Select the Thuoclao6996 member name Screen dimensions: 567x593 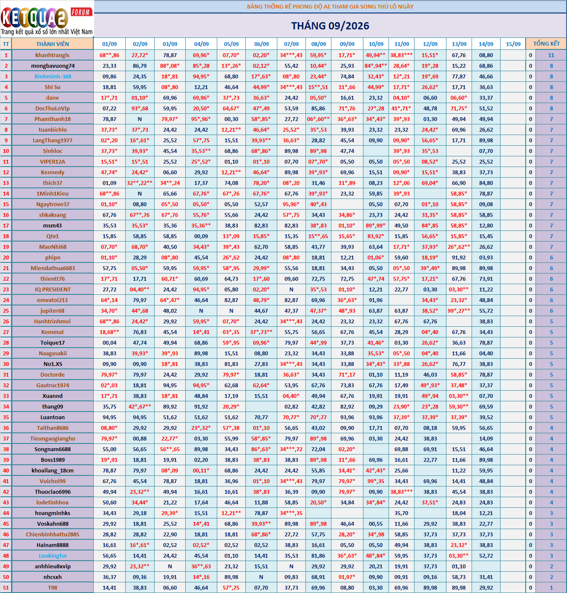(52, 492)
